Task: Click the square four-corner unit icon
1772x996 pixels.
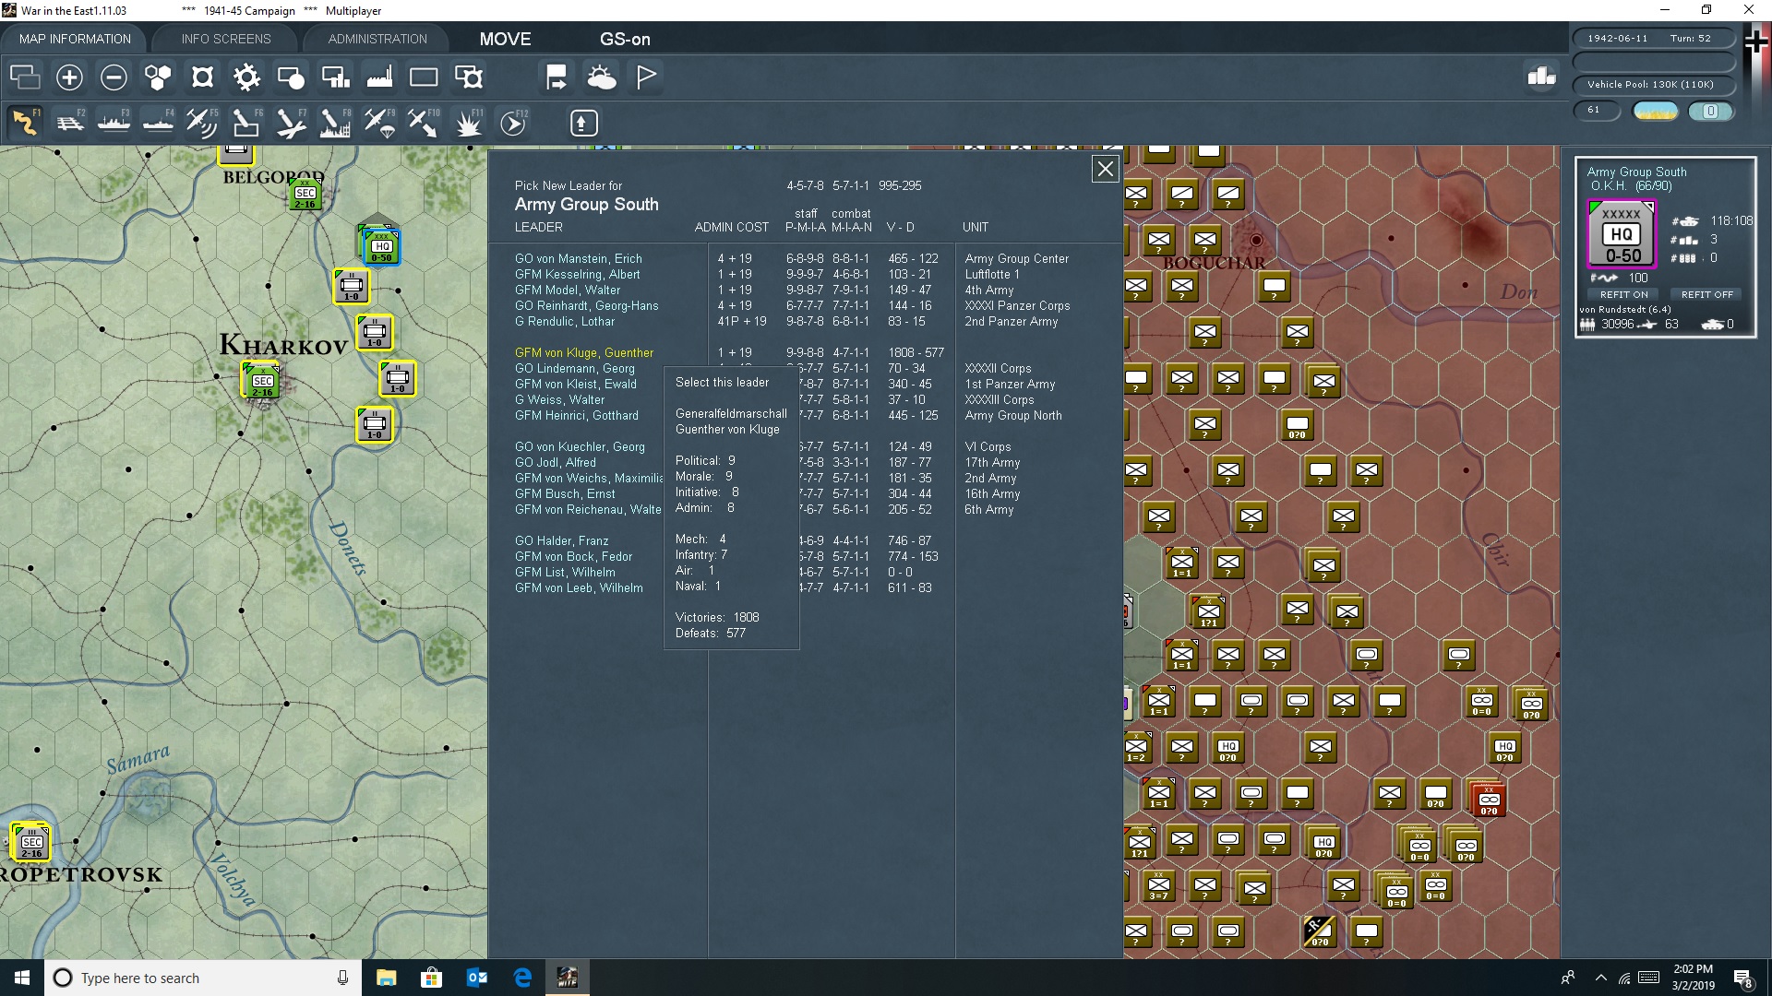Action: [202, 77]
